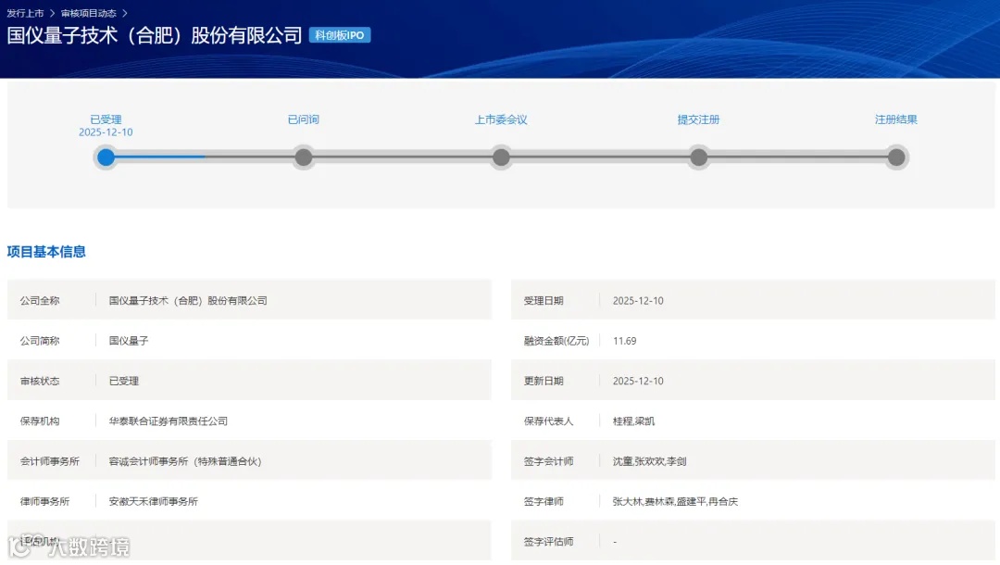Click the 签字会计师 field label
This screenshot has height=565, width=1000.
[548, 461]
